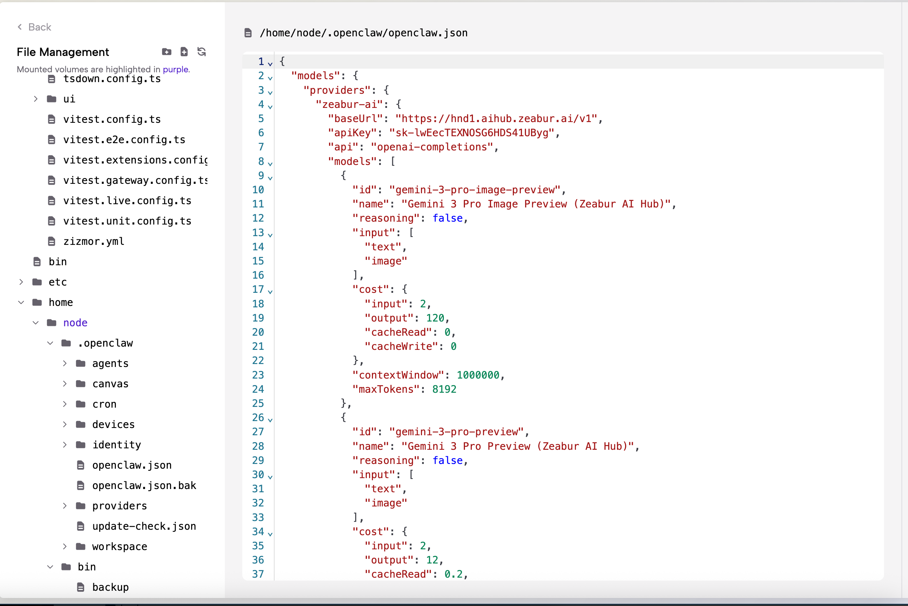
Task: Go Back to the previous page
Action: 40,27
